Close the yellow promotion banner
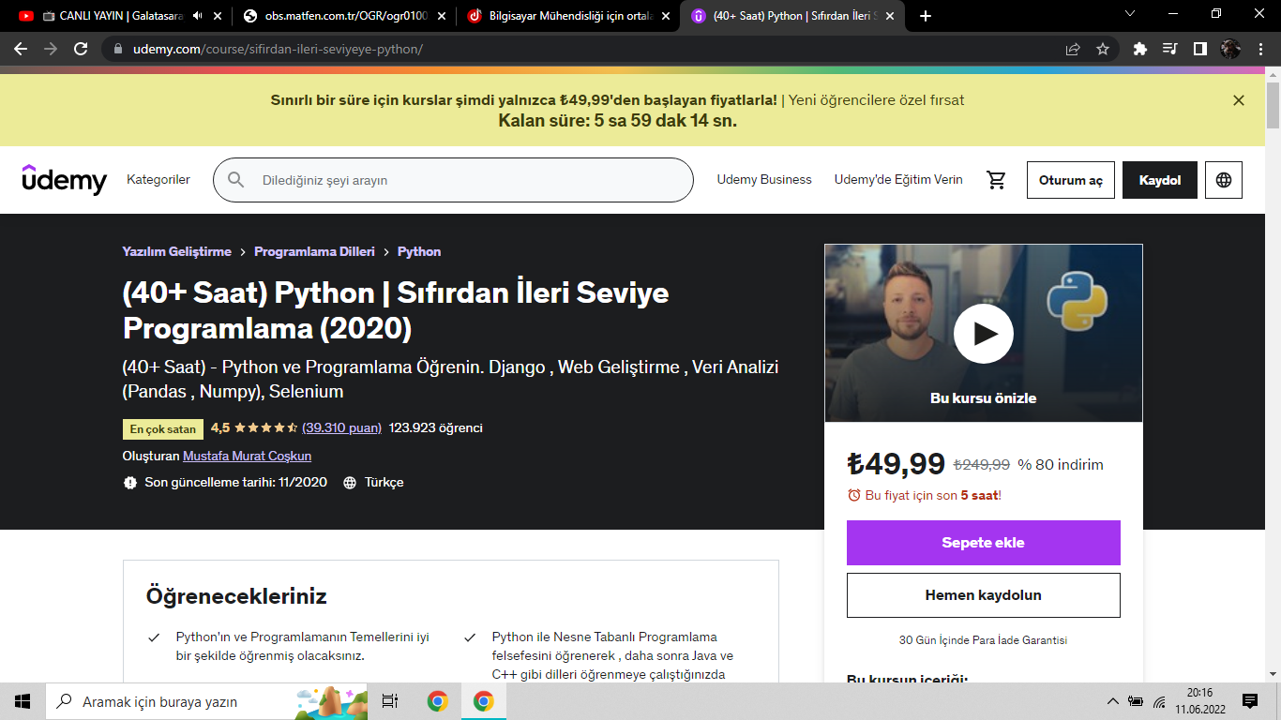This screenshot has height=720, width=1281. 1239,100
